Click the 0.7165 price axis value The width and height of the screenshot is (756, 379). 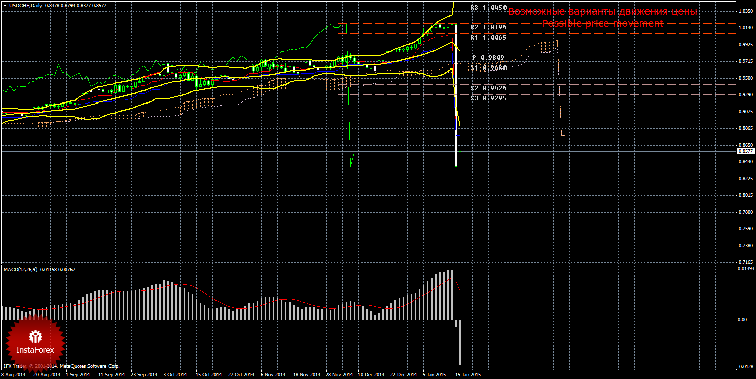tap(745, 262)
